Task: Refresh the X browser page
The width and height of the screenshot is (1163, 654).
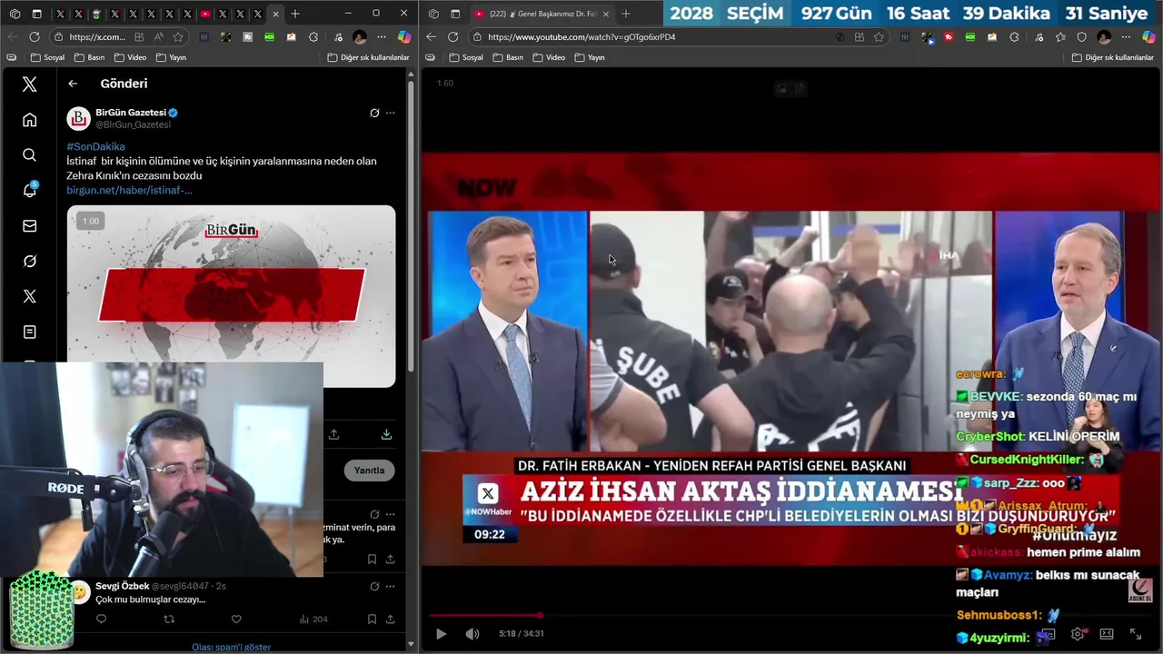Action: tap(35, 36)
